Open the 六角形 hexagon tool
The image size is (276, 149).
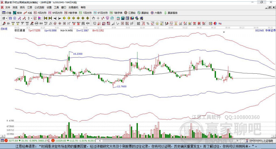click(156, 13)
